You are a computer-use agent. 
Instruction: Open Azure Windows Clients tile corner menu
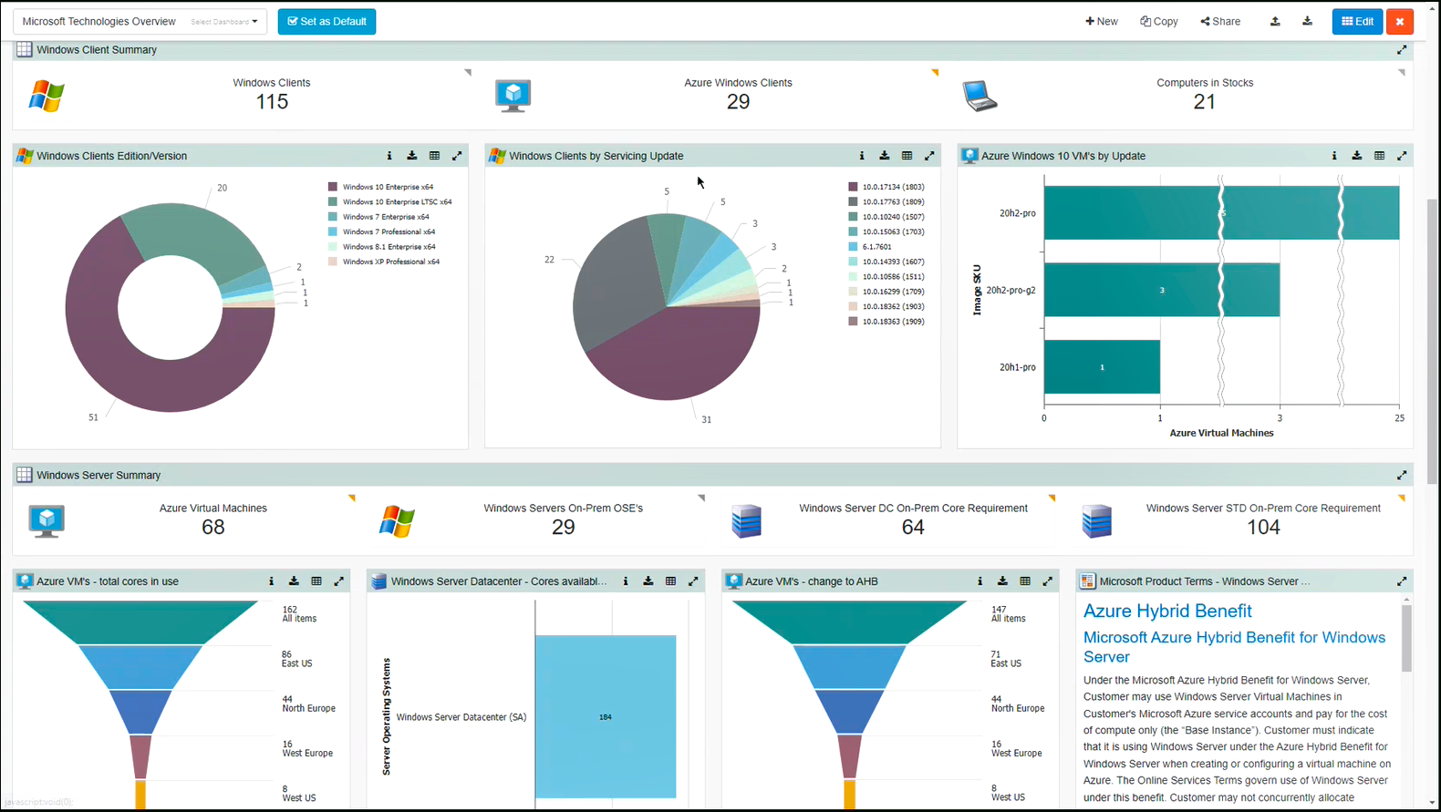[x=935, y=72]
